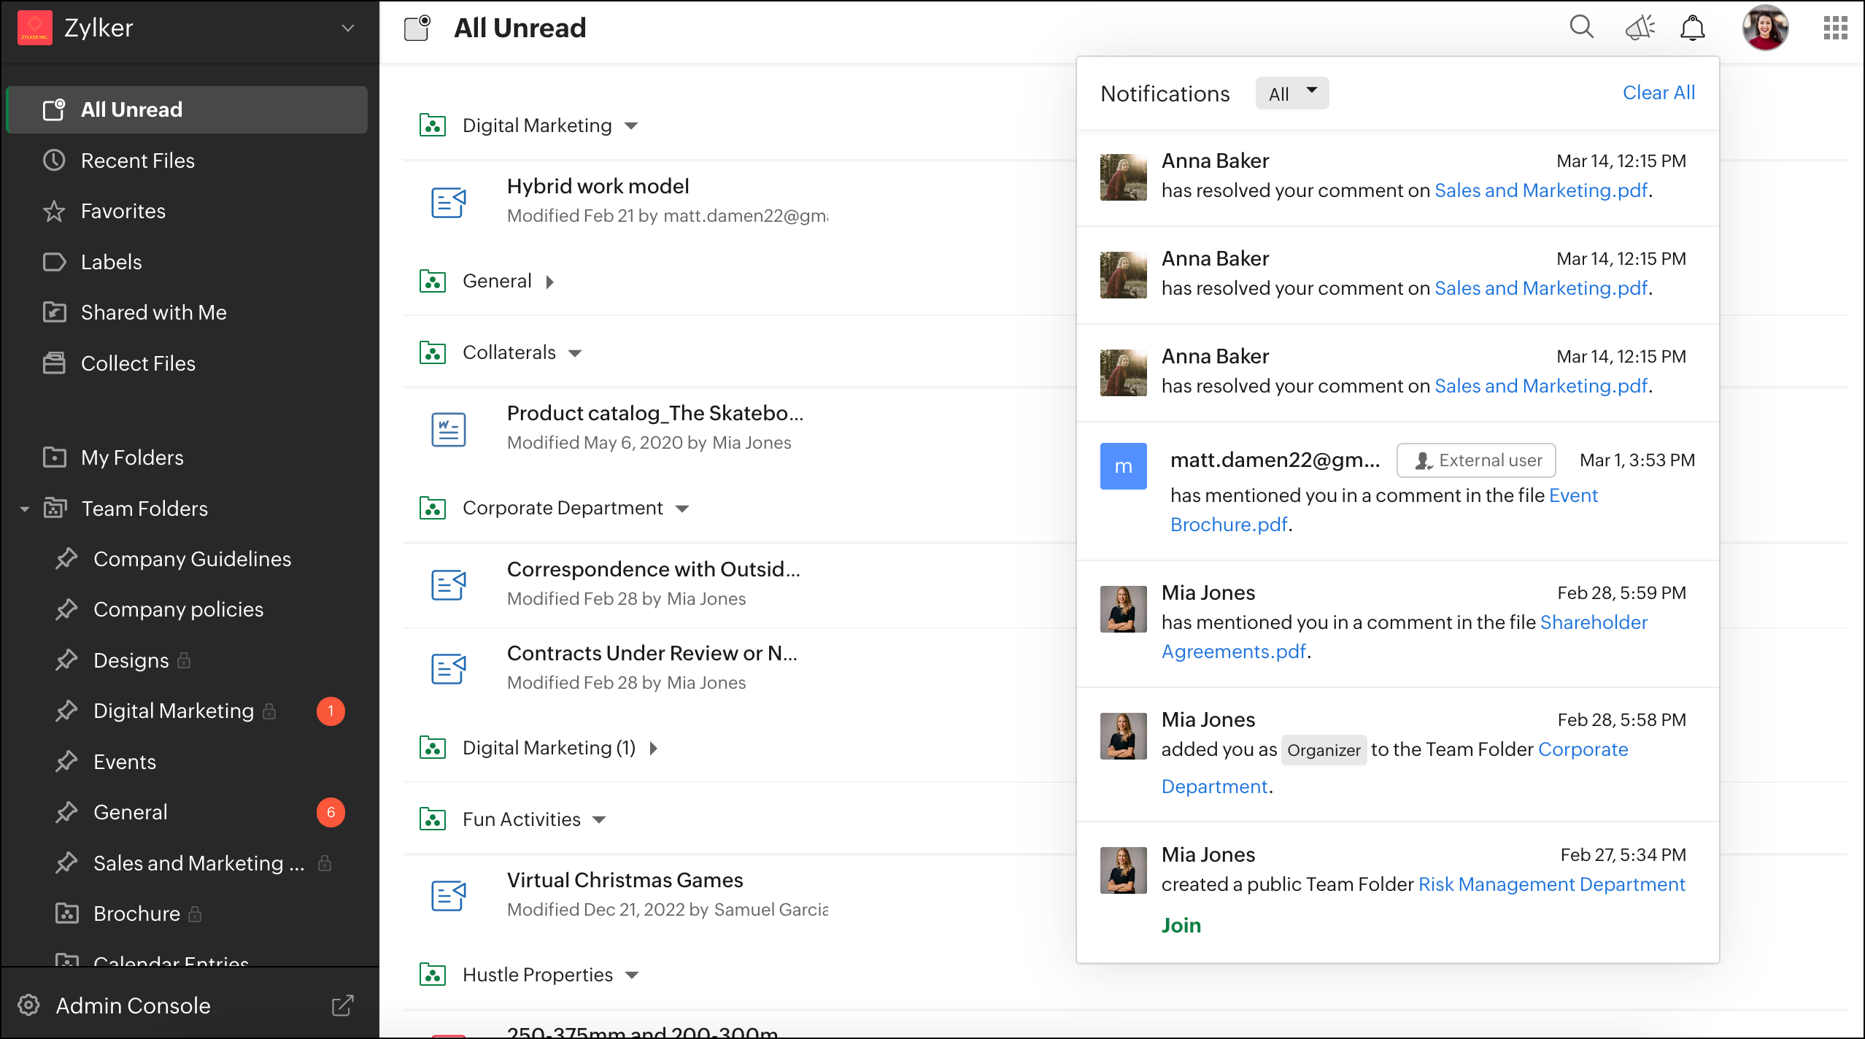Collapse the Team Folders tree
The height and width of the screenshot is (1039, 1865).
[x=25, y=509]
